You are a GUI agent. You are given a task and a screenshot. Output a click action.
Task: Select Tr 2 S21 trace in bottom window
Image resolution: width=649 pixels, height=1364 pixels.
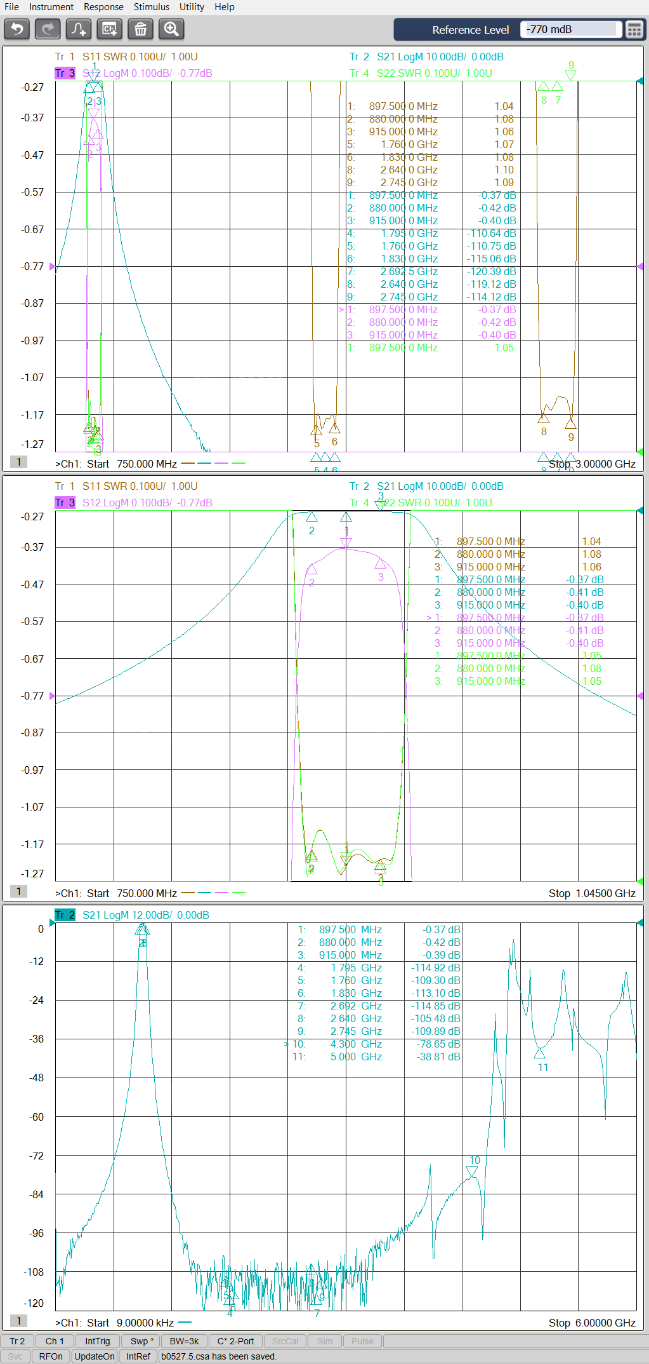point(65,915)
